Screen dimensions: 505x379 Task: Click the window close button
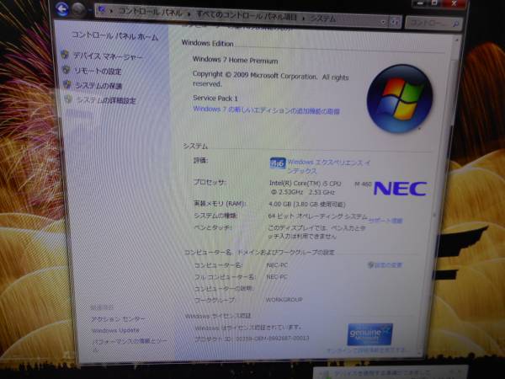(x=454, y=3)
